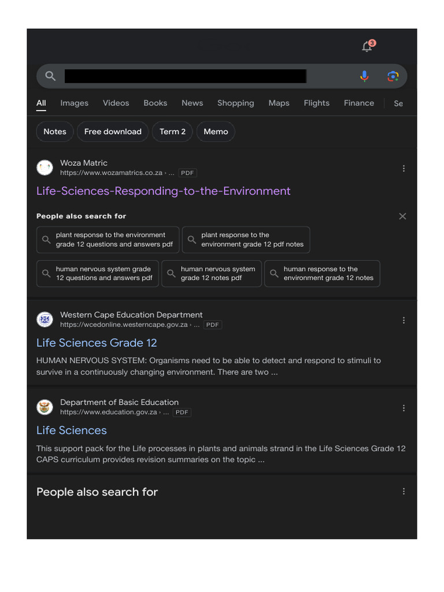Open Google Lens image search
The height and width of the screenshot is (592, 444).
coord(393,76)
